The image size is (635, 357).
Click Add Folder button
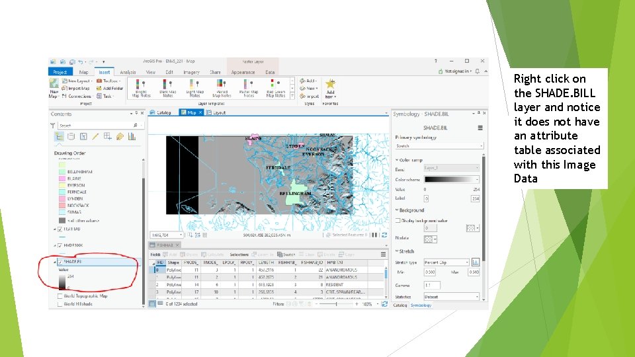tap(110, 88)
